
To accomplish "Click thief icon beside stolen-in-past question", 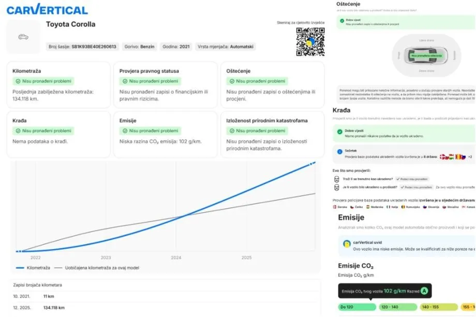I will pos(336,188).
